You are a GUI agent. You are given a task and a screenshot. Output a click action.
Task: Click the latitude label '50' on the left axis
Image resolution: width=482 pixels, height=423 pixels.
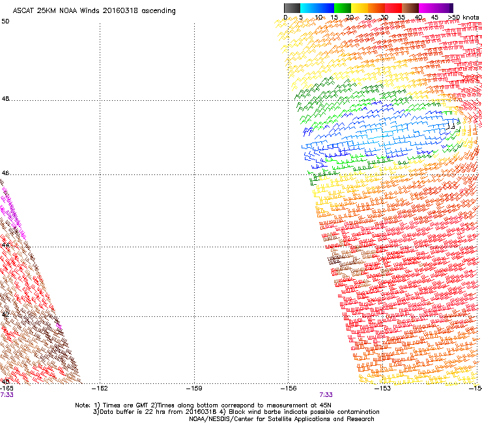[5, 21]
